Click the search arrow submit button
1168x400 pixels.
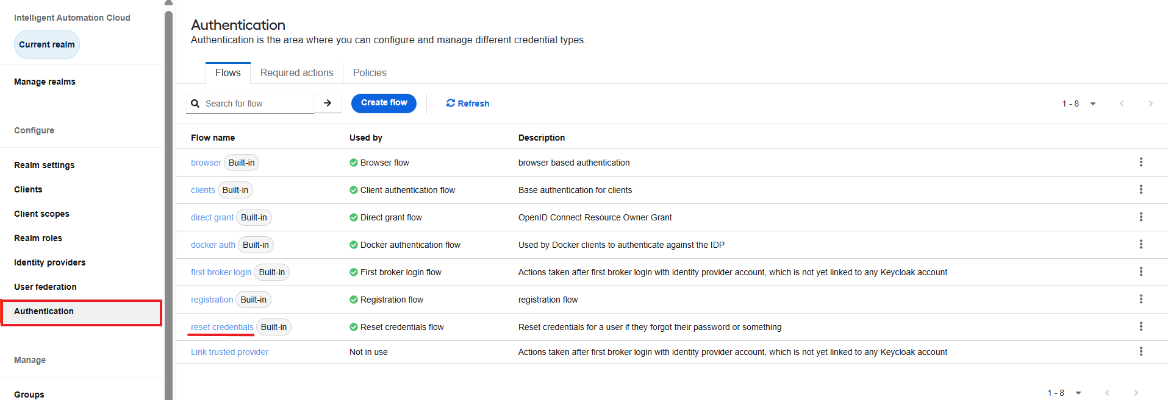click(x=328, y=104)
